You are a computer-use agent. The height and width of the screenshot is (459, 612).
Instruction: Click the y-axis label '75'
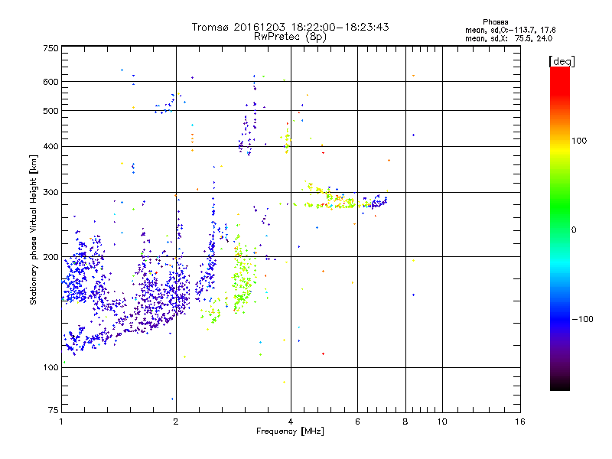(x=54, y=410)
